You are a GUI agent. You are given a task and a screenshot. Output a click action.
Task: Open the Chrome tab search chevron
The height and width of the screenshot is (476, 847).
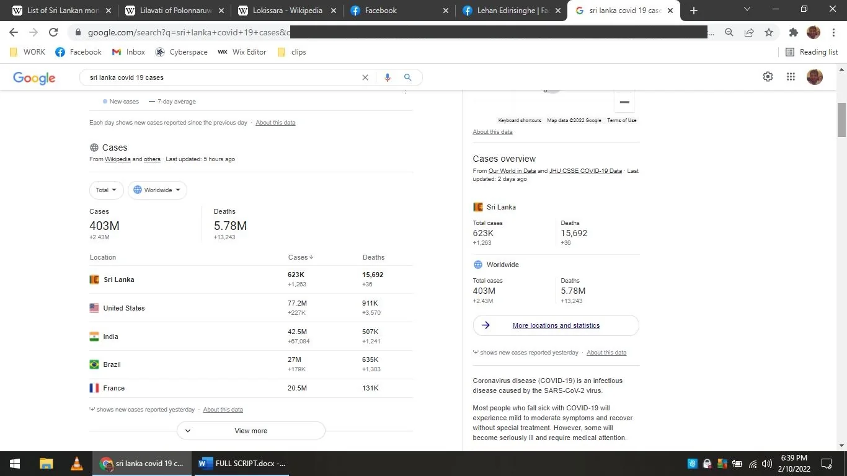[x=747, y=10]
